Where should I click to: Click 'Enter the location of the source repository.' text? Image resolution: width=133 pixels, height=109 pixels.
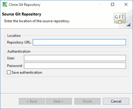37,21
